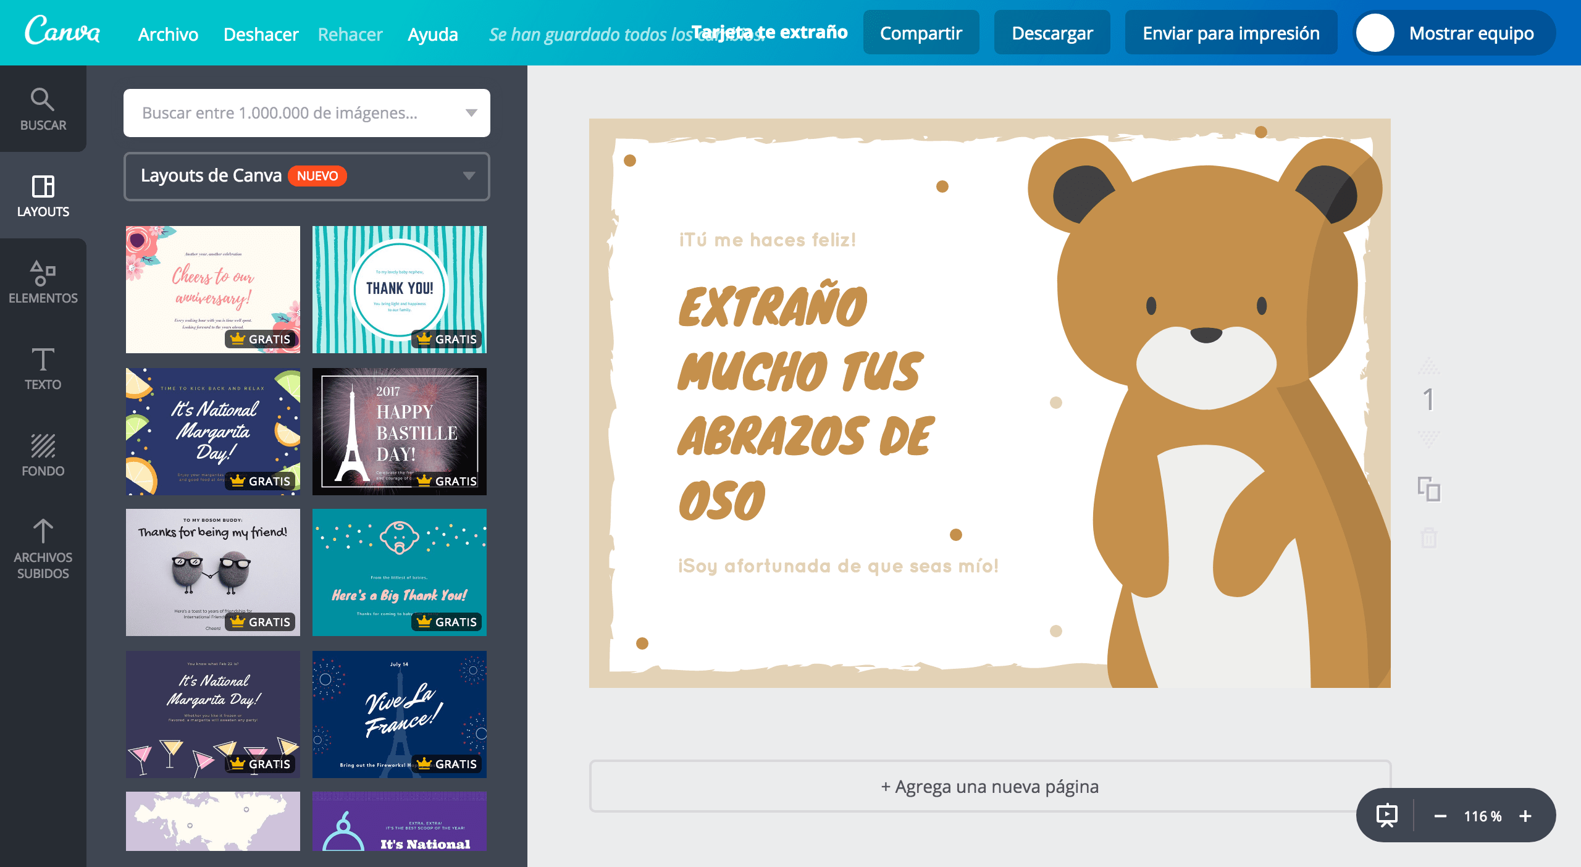Click Enviar para impresión button

point(1231,33)
